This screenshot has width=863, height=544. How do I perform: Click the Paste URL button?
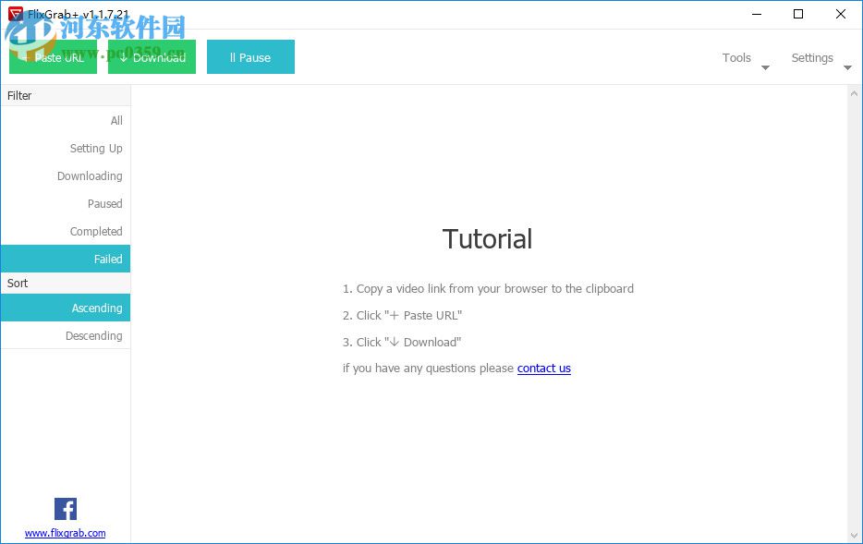coord(53,56)
